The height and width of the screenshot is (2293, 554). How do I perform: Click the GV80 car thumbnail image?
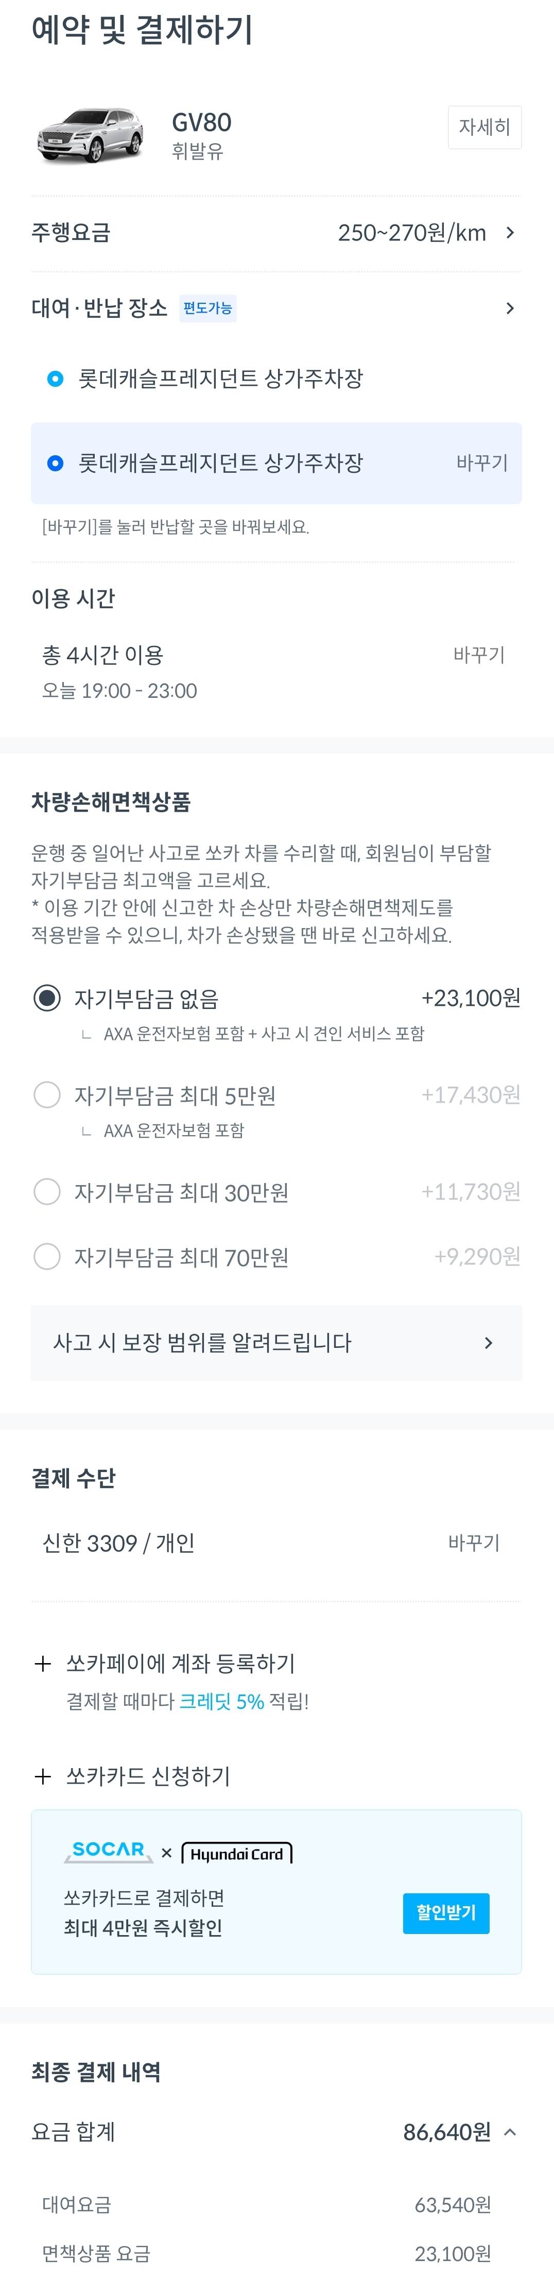(91, 135)
